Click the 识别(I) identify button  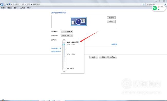pyautogui.click(x=111, y=22)
